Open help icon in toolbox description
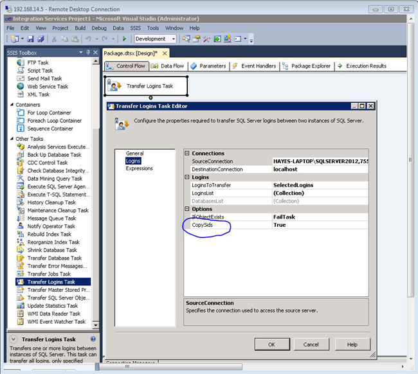Image resolution: width=418 pixels, height=374 pixels. (93, 339)
